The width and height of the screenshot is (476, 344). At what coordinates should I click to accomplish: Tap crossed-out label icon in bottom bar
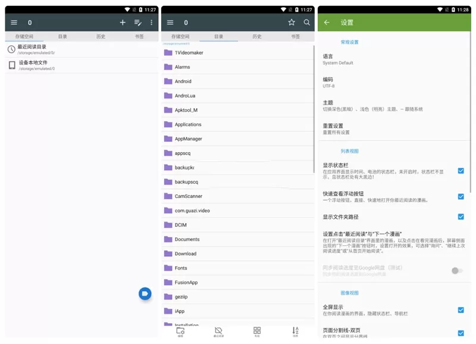218,332
